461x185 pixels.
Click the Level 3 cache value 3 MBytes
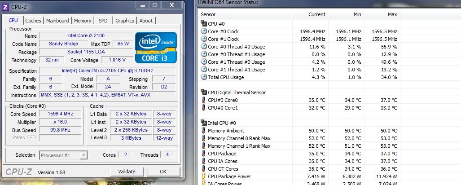pyautogui.click(x=131, y=138)
